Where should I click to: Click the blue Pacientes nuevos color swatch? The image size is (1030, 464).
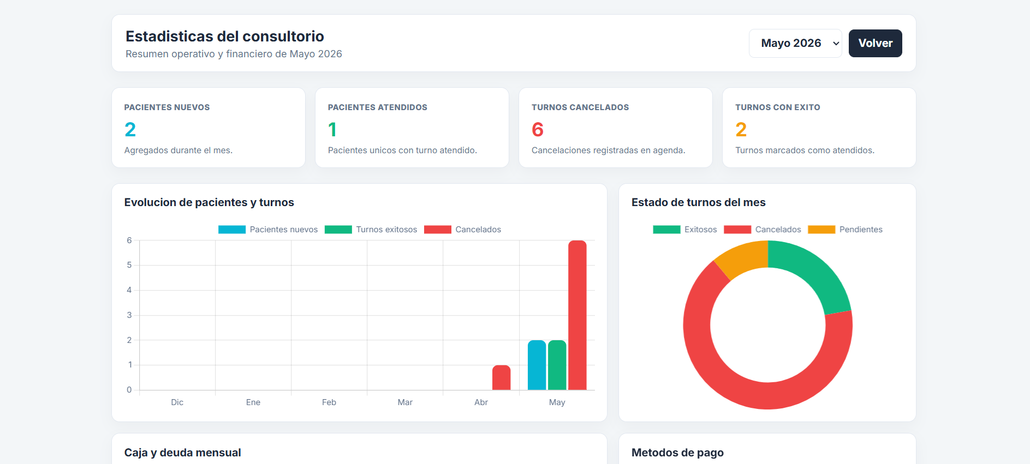tap(232, 230)
